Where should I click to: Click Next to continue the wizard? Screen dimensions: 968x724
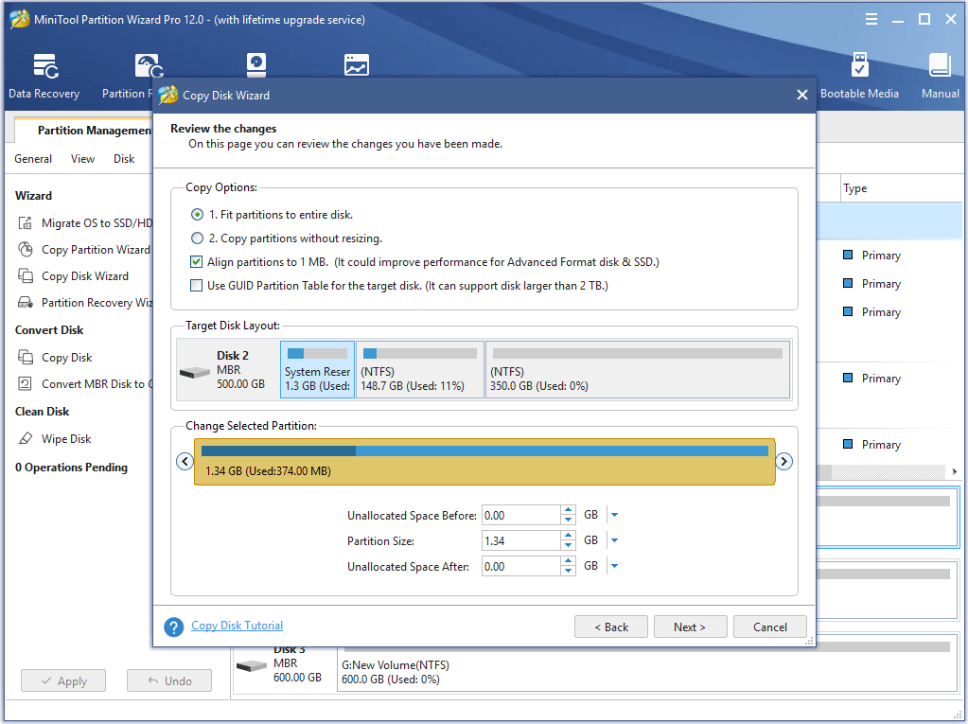click(x=690, y=626)
